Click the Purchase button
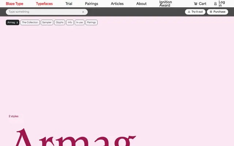234x146 pixels. pos(218,12)
